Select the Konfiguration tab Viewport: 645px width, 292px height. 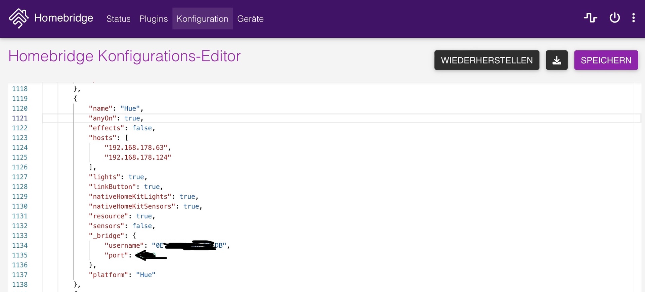tap(202, 19)
